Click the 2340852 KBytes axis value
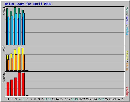Screen dimensions: 130x102 click(4, 77)
